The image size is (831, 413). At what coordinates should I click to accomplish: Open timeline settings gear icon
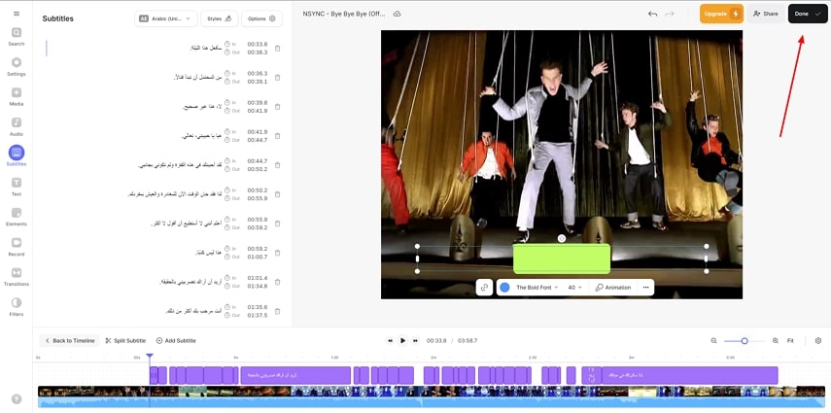(x=817, y=341)
